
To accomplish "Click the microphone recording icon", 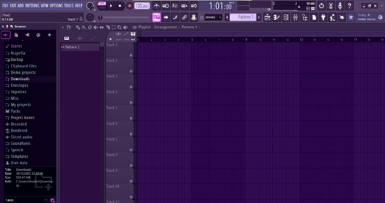I will [340, 6].
